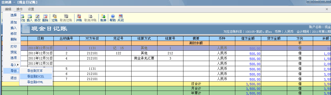This screenshot has width=331, height=95.
Task: Click 1131 in the row numbered 5
Action: point(92,69)
